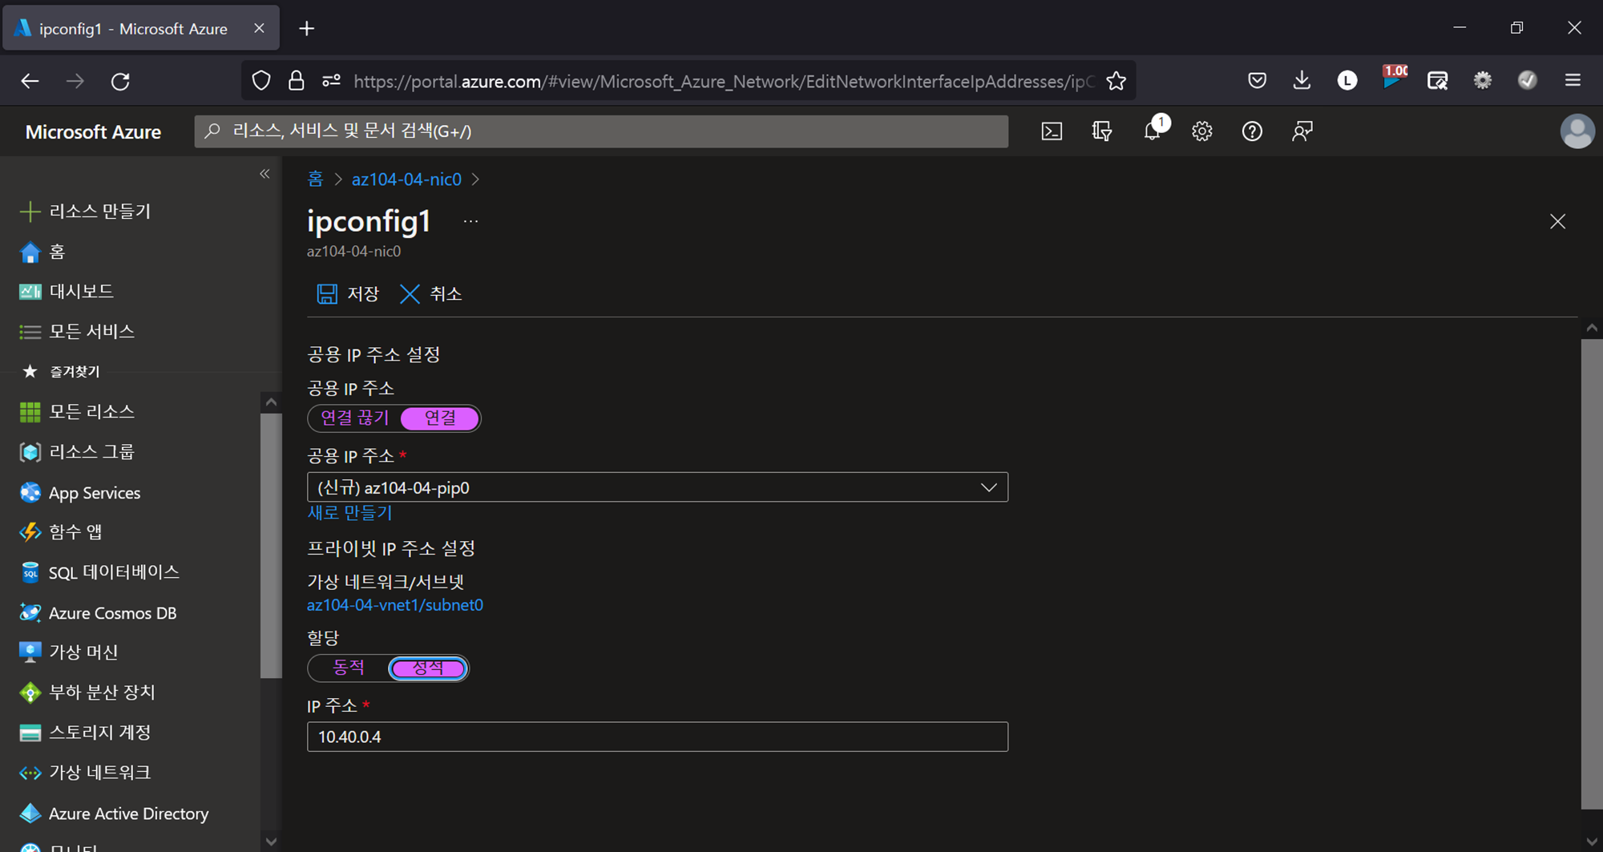Open the feedback icon in Azure header
This screenshot has height=852, width=1603.
(1302, 131)
